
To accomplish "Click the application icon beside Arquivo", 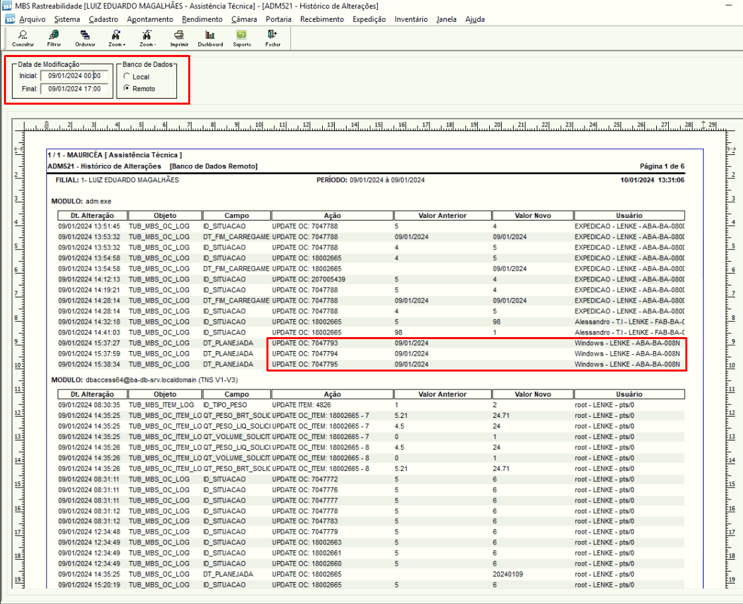I will tap(9, 19).
